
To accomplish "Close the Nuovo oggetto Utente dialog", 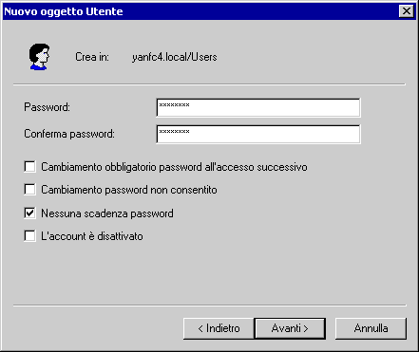I will 407,11.
